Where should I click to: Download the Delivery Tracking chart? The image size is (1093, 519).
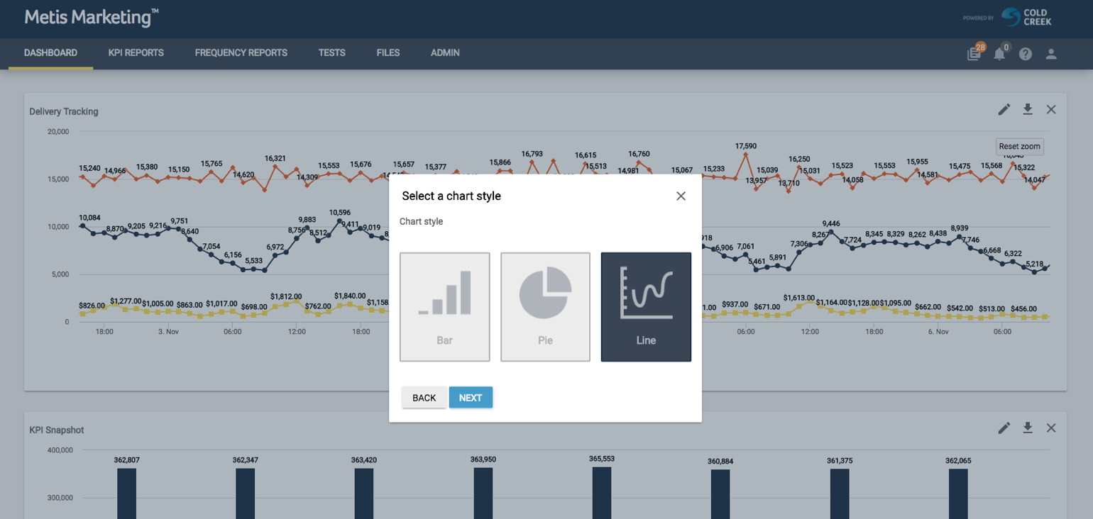click(1028, 109)
